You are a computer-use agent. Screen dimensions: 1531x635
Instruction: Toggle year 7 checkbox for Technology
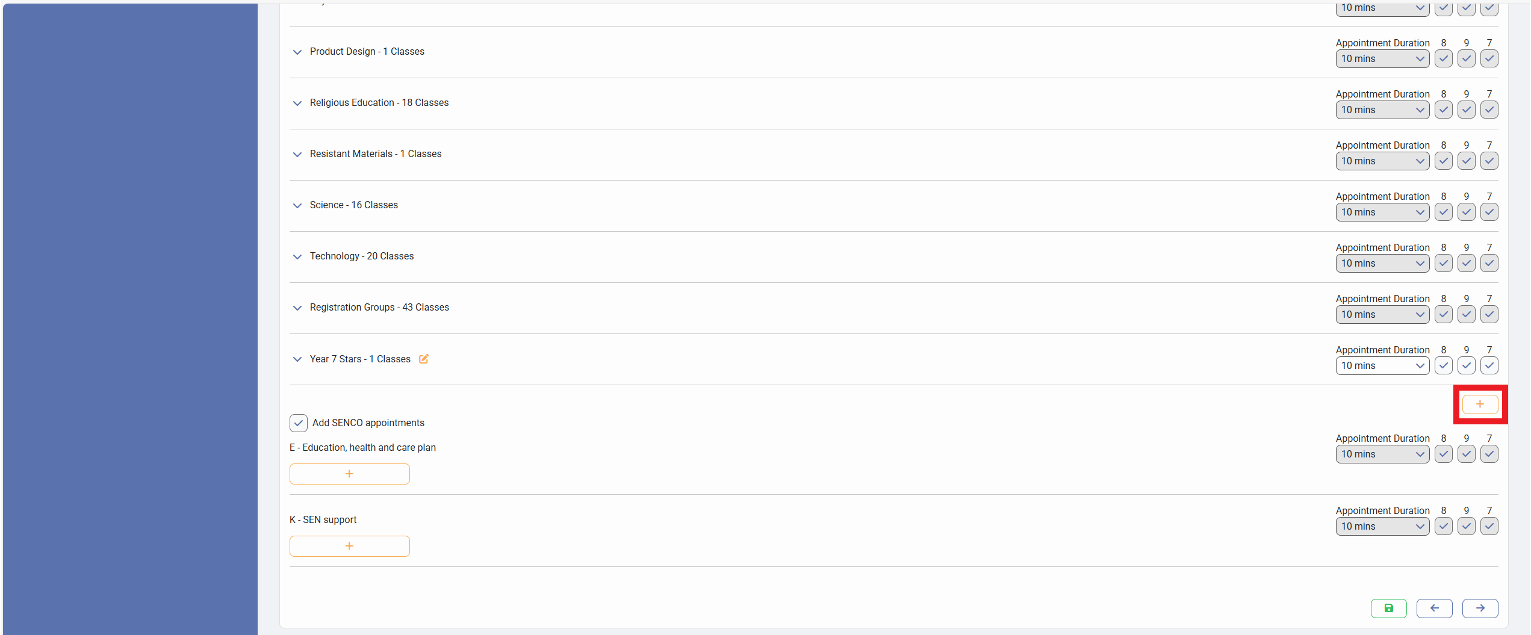(x=1489, y=263)
